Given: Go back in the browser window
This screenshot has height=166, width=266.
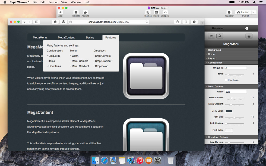Looking at the screenshot, I should point(24,22).
